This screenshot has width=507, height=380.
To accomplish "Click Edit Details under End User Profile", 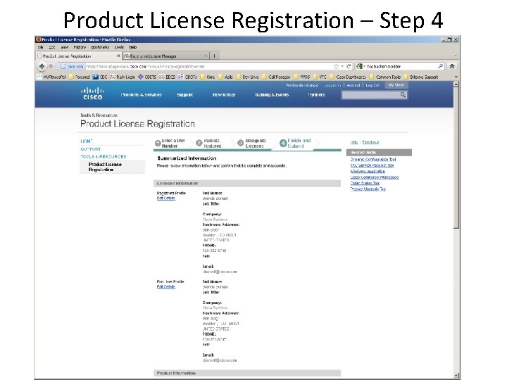I will (x=166, y=286).
